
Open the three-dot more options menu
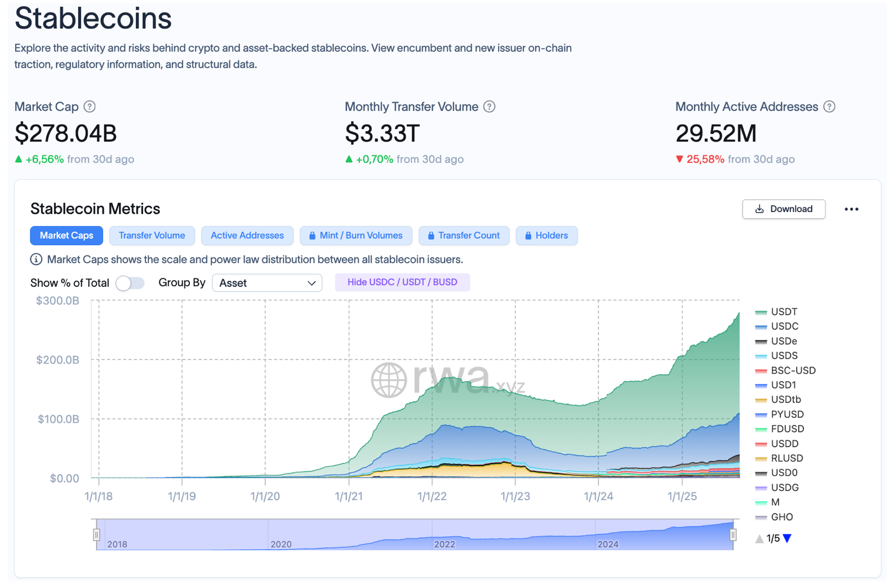(x=851, y=209)
